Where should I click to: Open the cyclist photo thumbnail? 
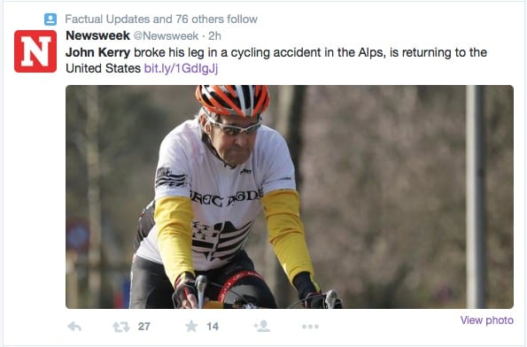point(290,197)
